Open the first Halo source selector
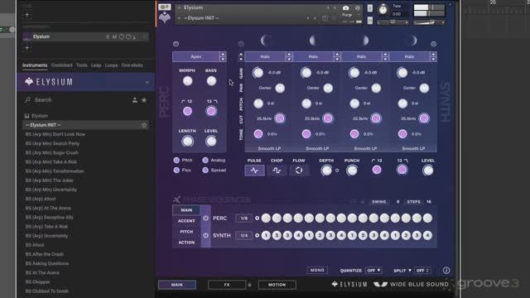 coord(265,57)
